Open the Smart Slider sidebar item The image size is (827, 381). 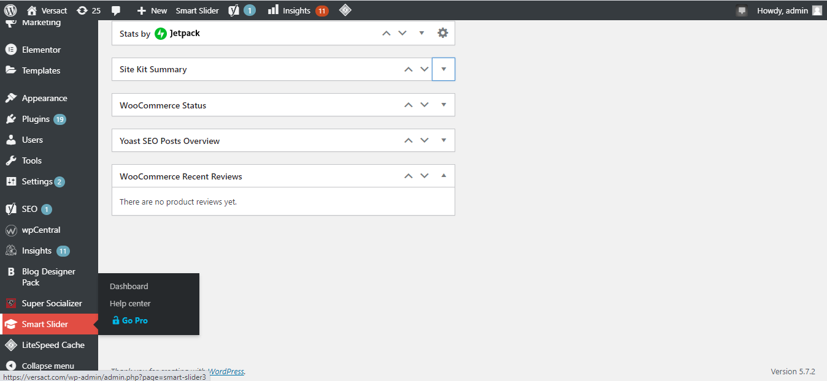(x=49, y=324)
